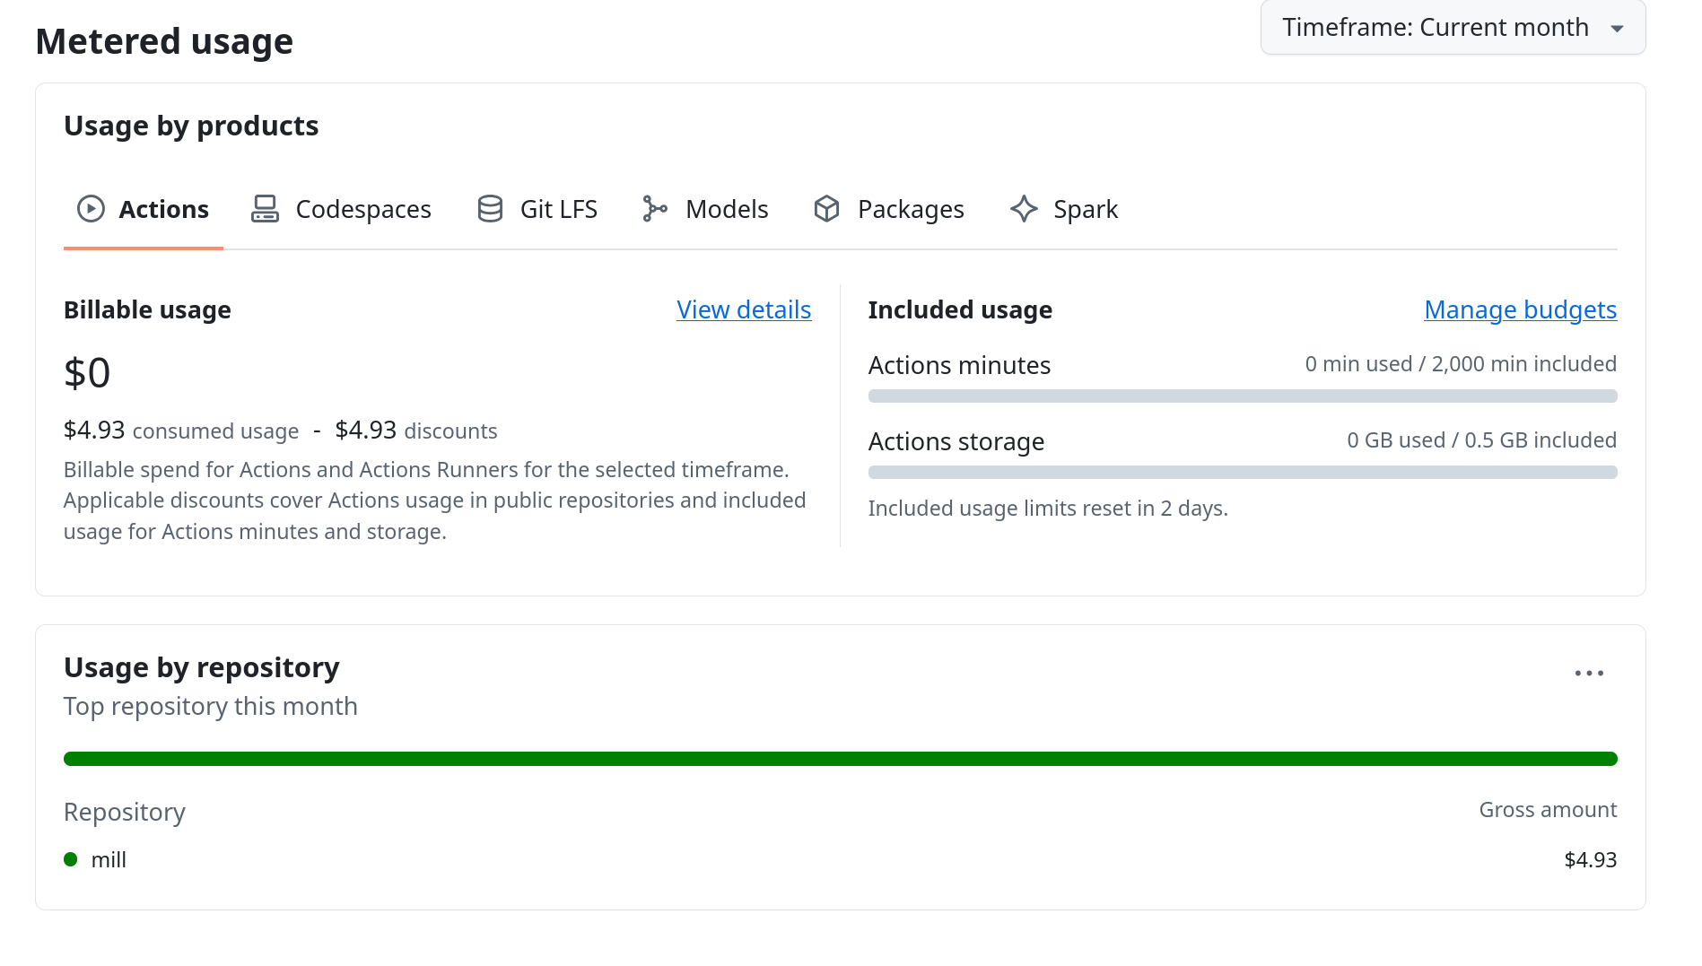
Task: Click the Actions minutes progress bar
Action: [1242, 396]
